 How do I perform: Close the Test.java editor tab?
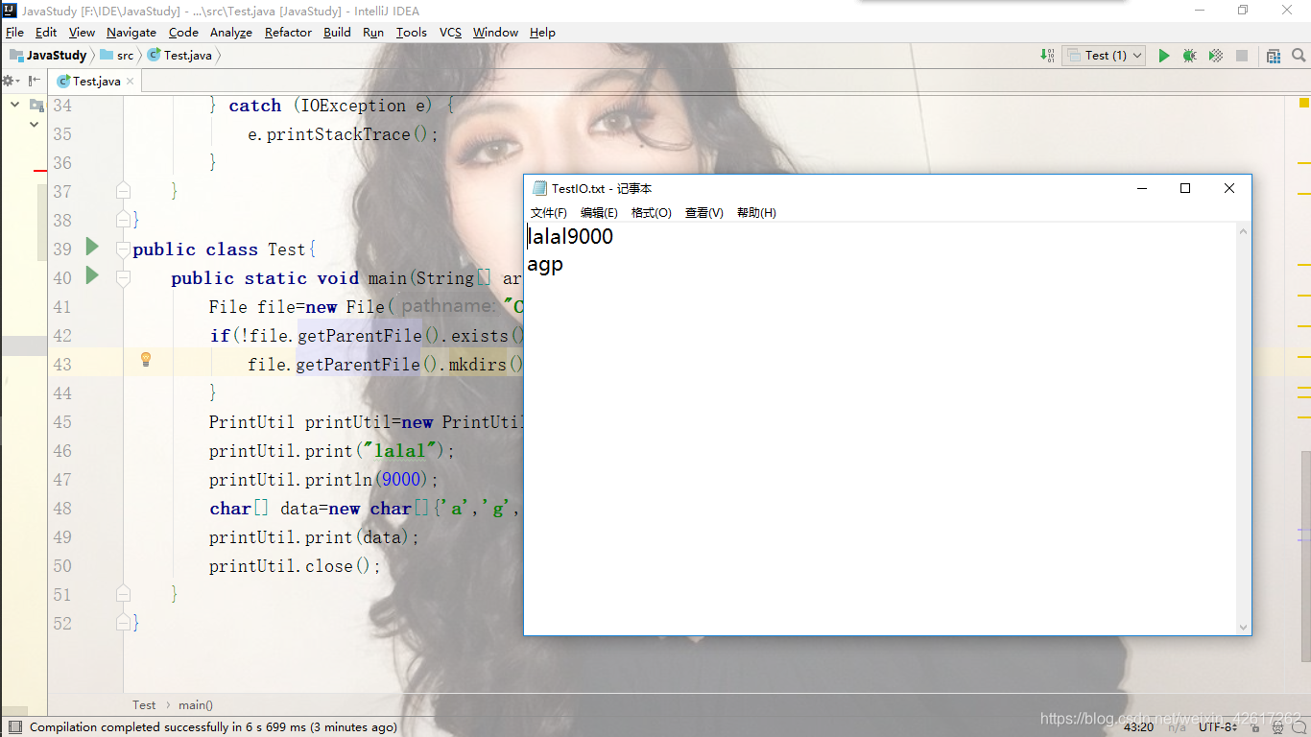[x=131, y=82]
